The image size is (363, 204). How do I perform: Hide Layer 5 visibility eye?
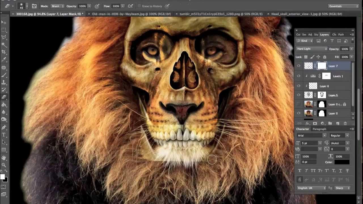coord(299,95)
